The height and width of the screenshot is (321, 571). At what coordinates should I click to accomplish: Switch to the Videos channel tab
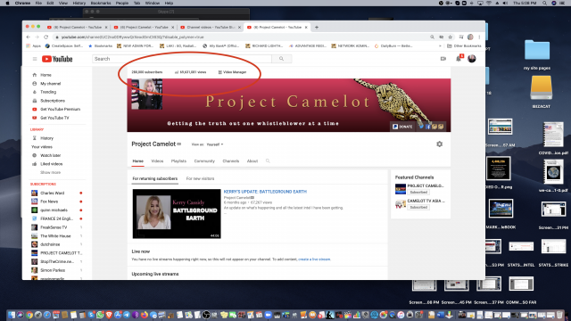point(157,160)
